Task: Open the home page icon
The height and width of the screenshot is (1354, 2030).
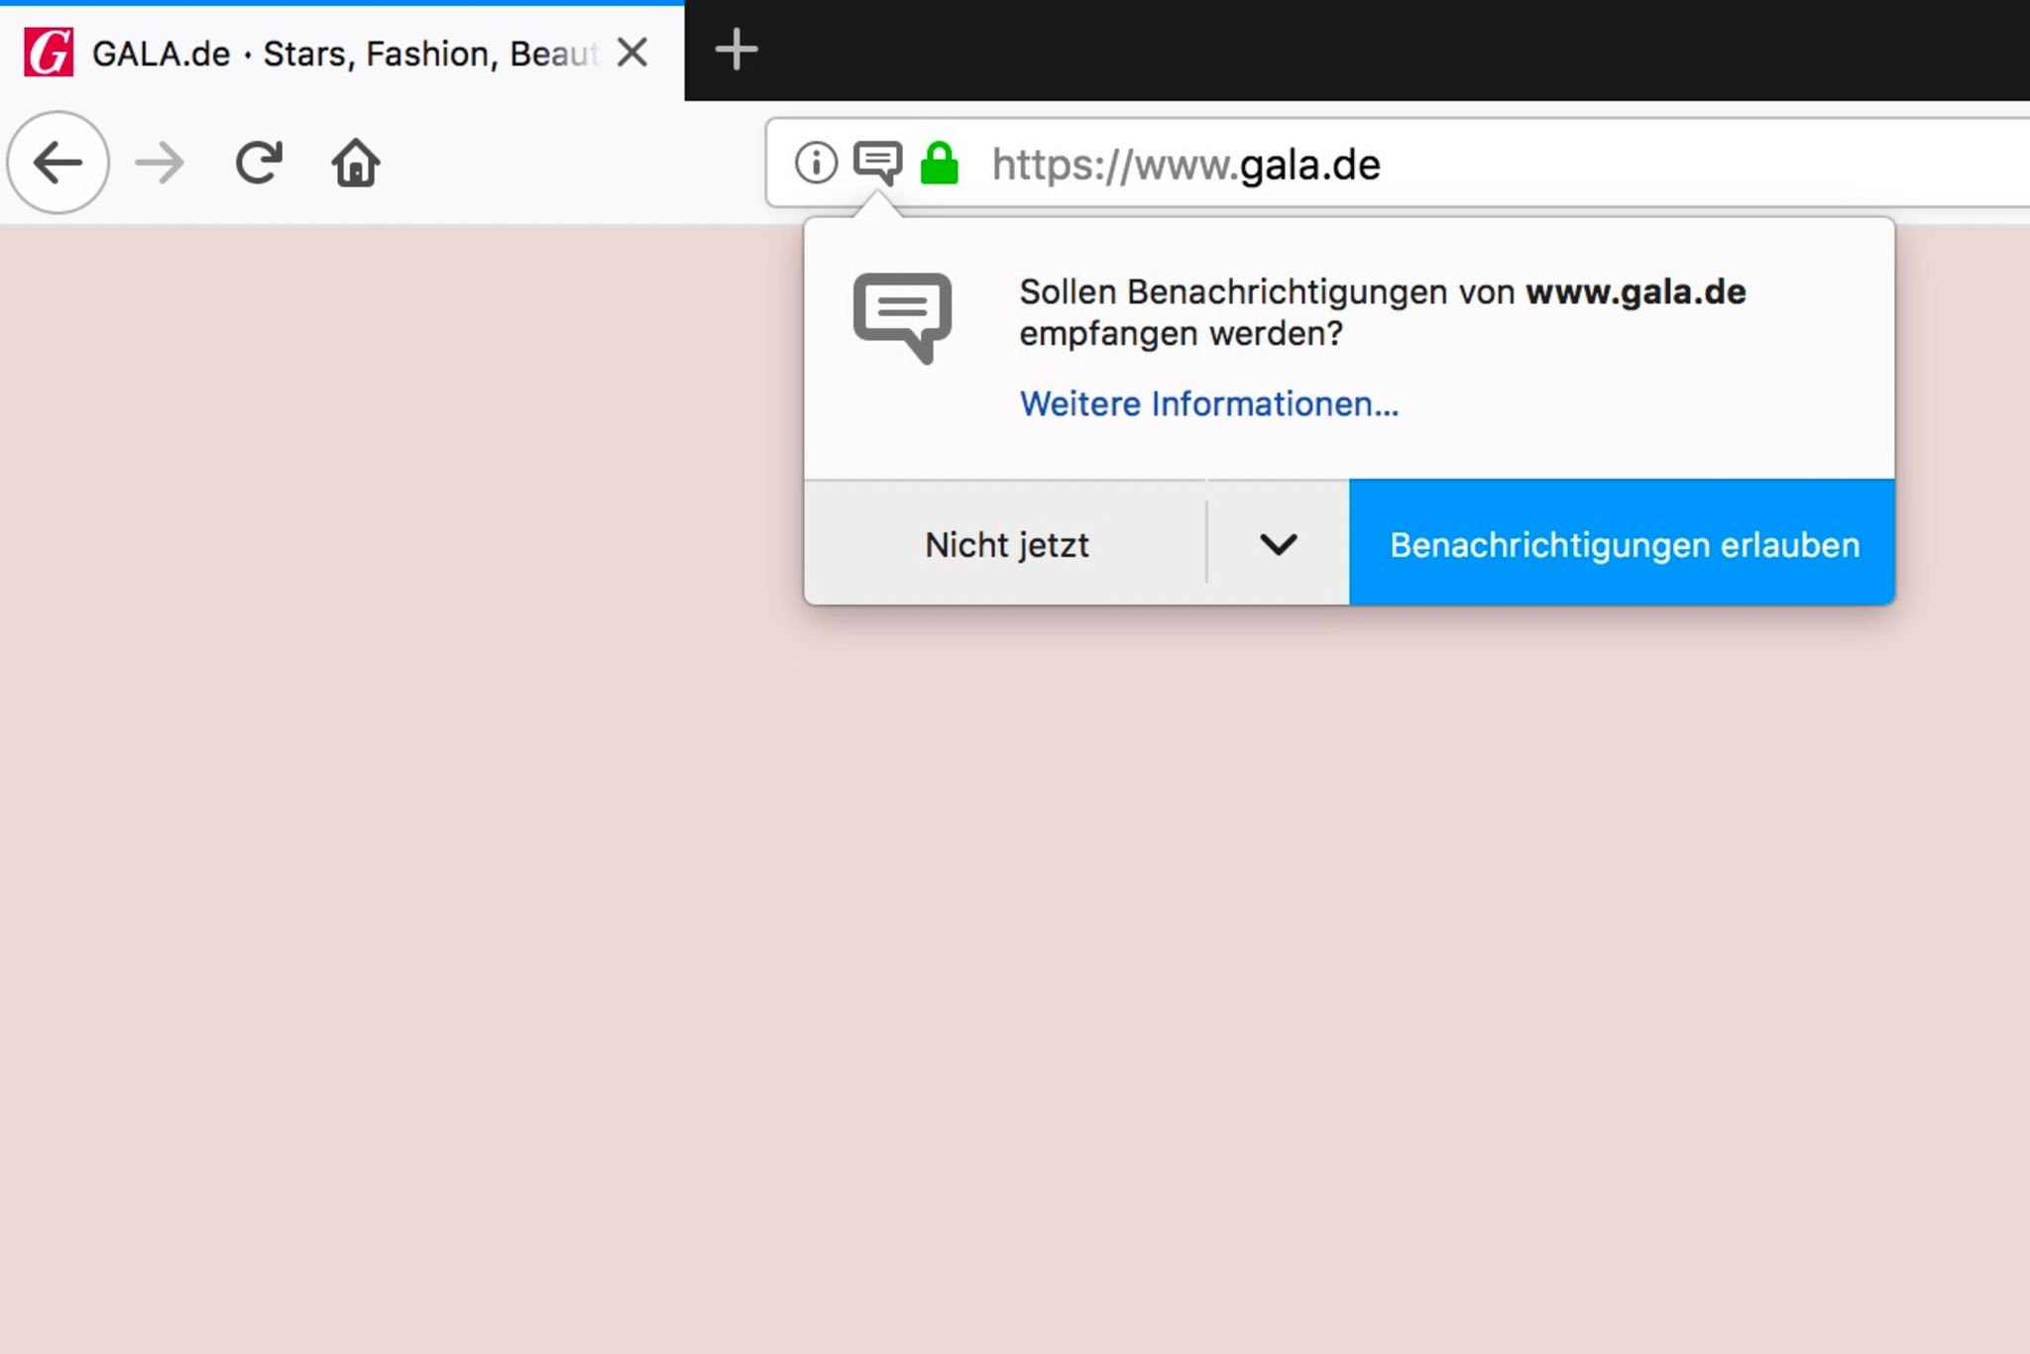Action: click(356, 163)
